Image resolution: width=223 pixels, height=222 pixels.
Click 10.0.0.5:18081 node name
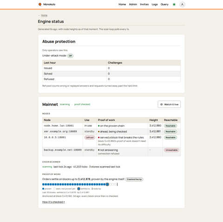click(x=55, y=137)
